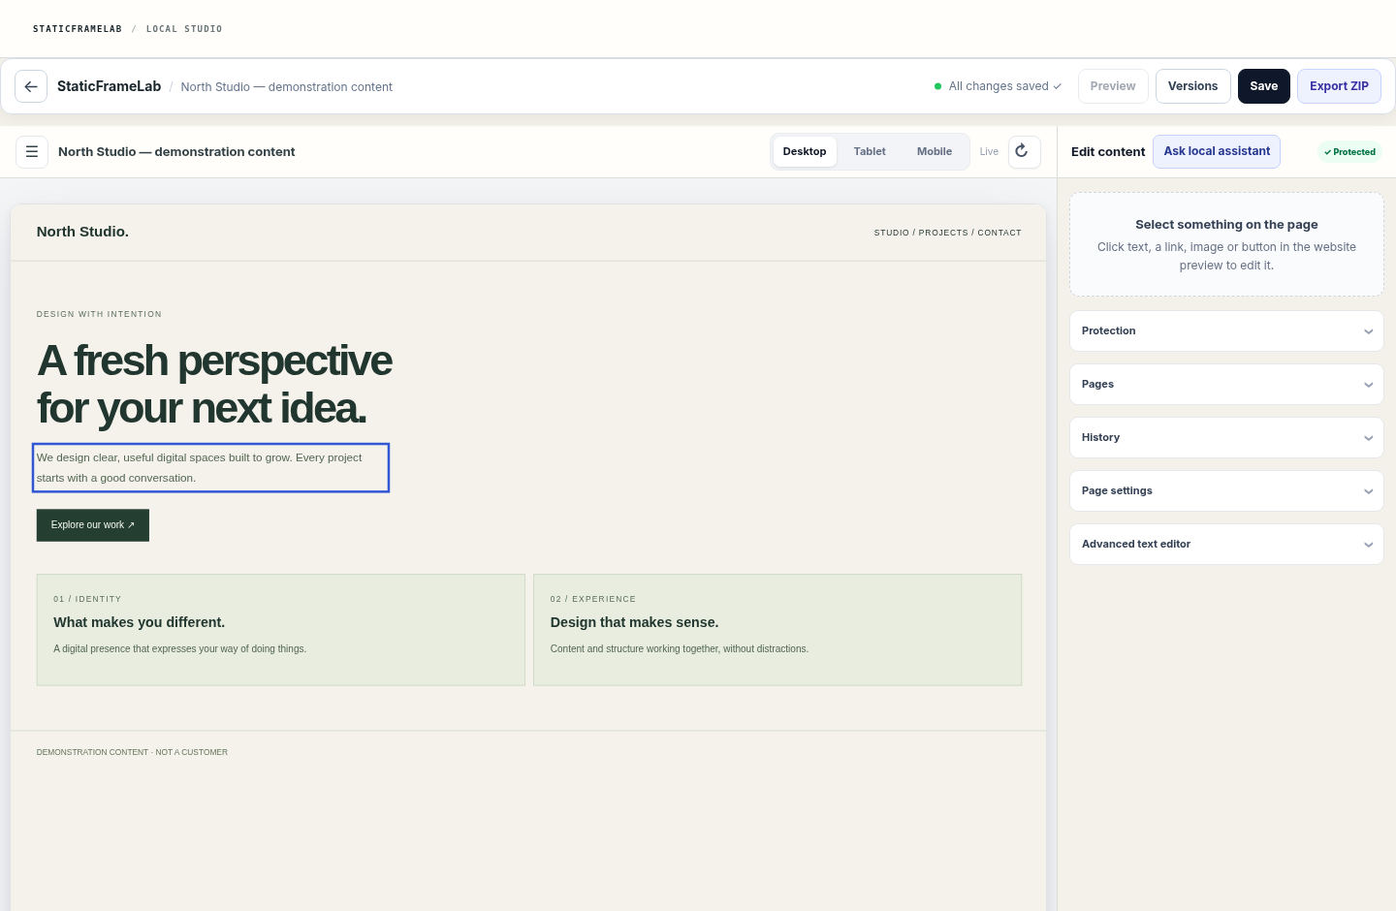Image resolution: width=1396 pixels, height=911 pixels.
Task: Select 'Content and structure working together' text
Action: click(x=680, y=649)
